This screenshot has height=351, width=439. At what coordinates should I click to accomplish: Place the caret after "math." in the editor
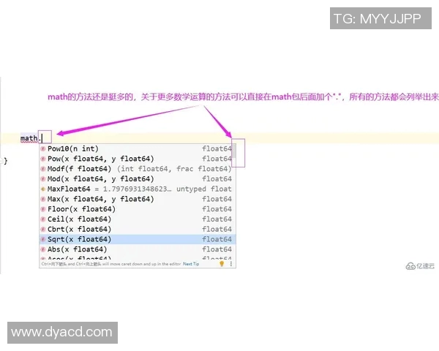tap(42, 138)
